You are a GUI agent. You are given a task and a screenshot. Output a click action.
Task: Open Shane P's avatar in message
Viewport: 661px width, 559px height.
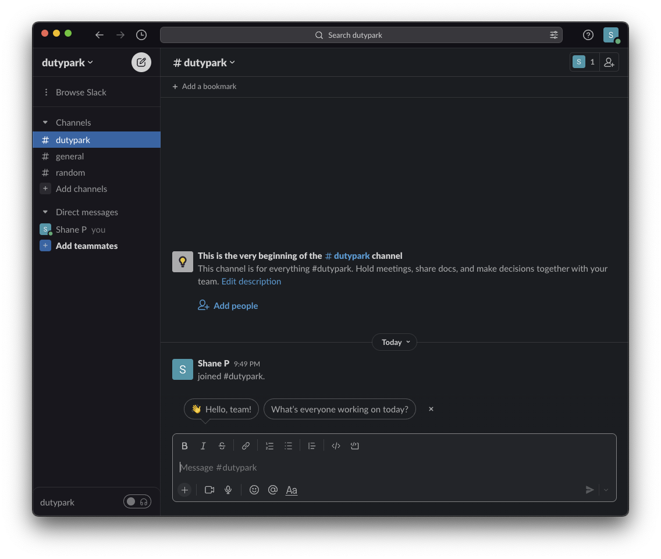click(x=183, y=370)
